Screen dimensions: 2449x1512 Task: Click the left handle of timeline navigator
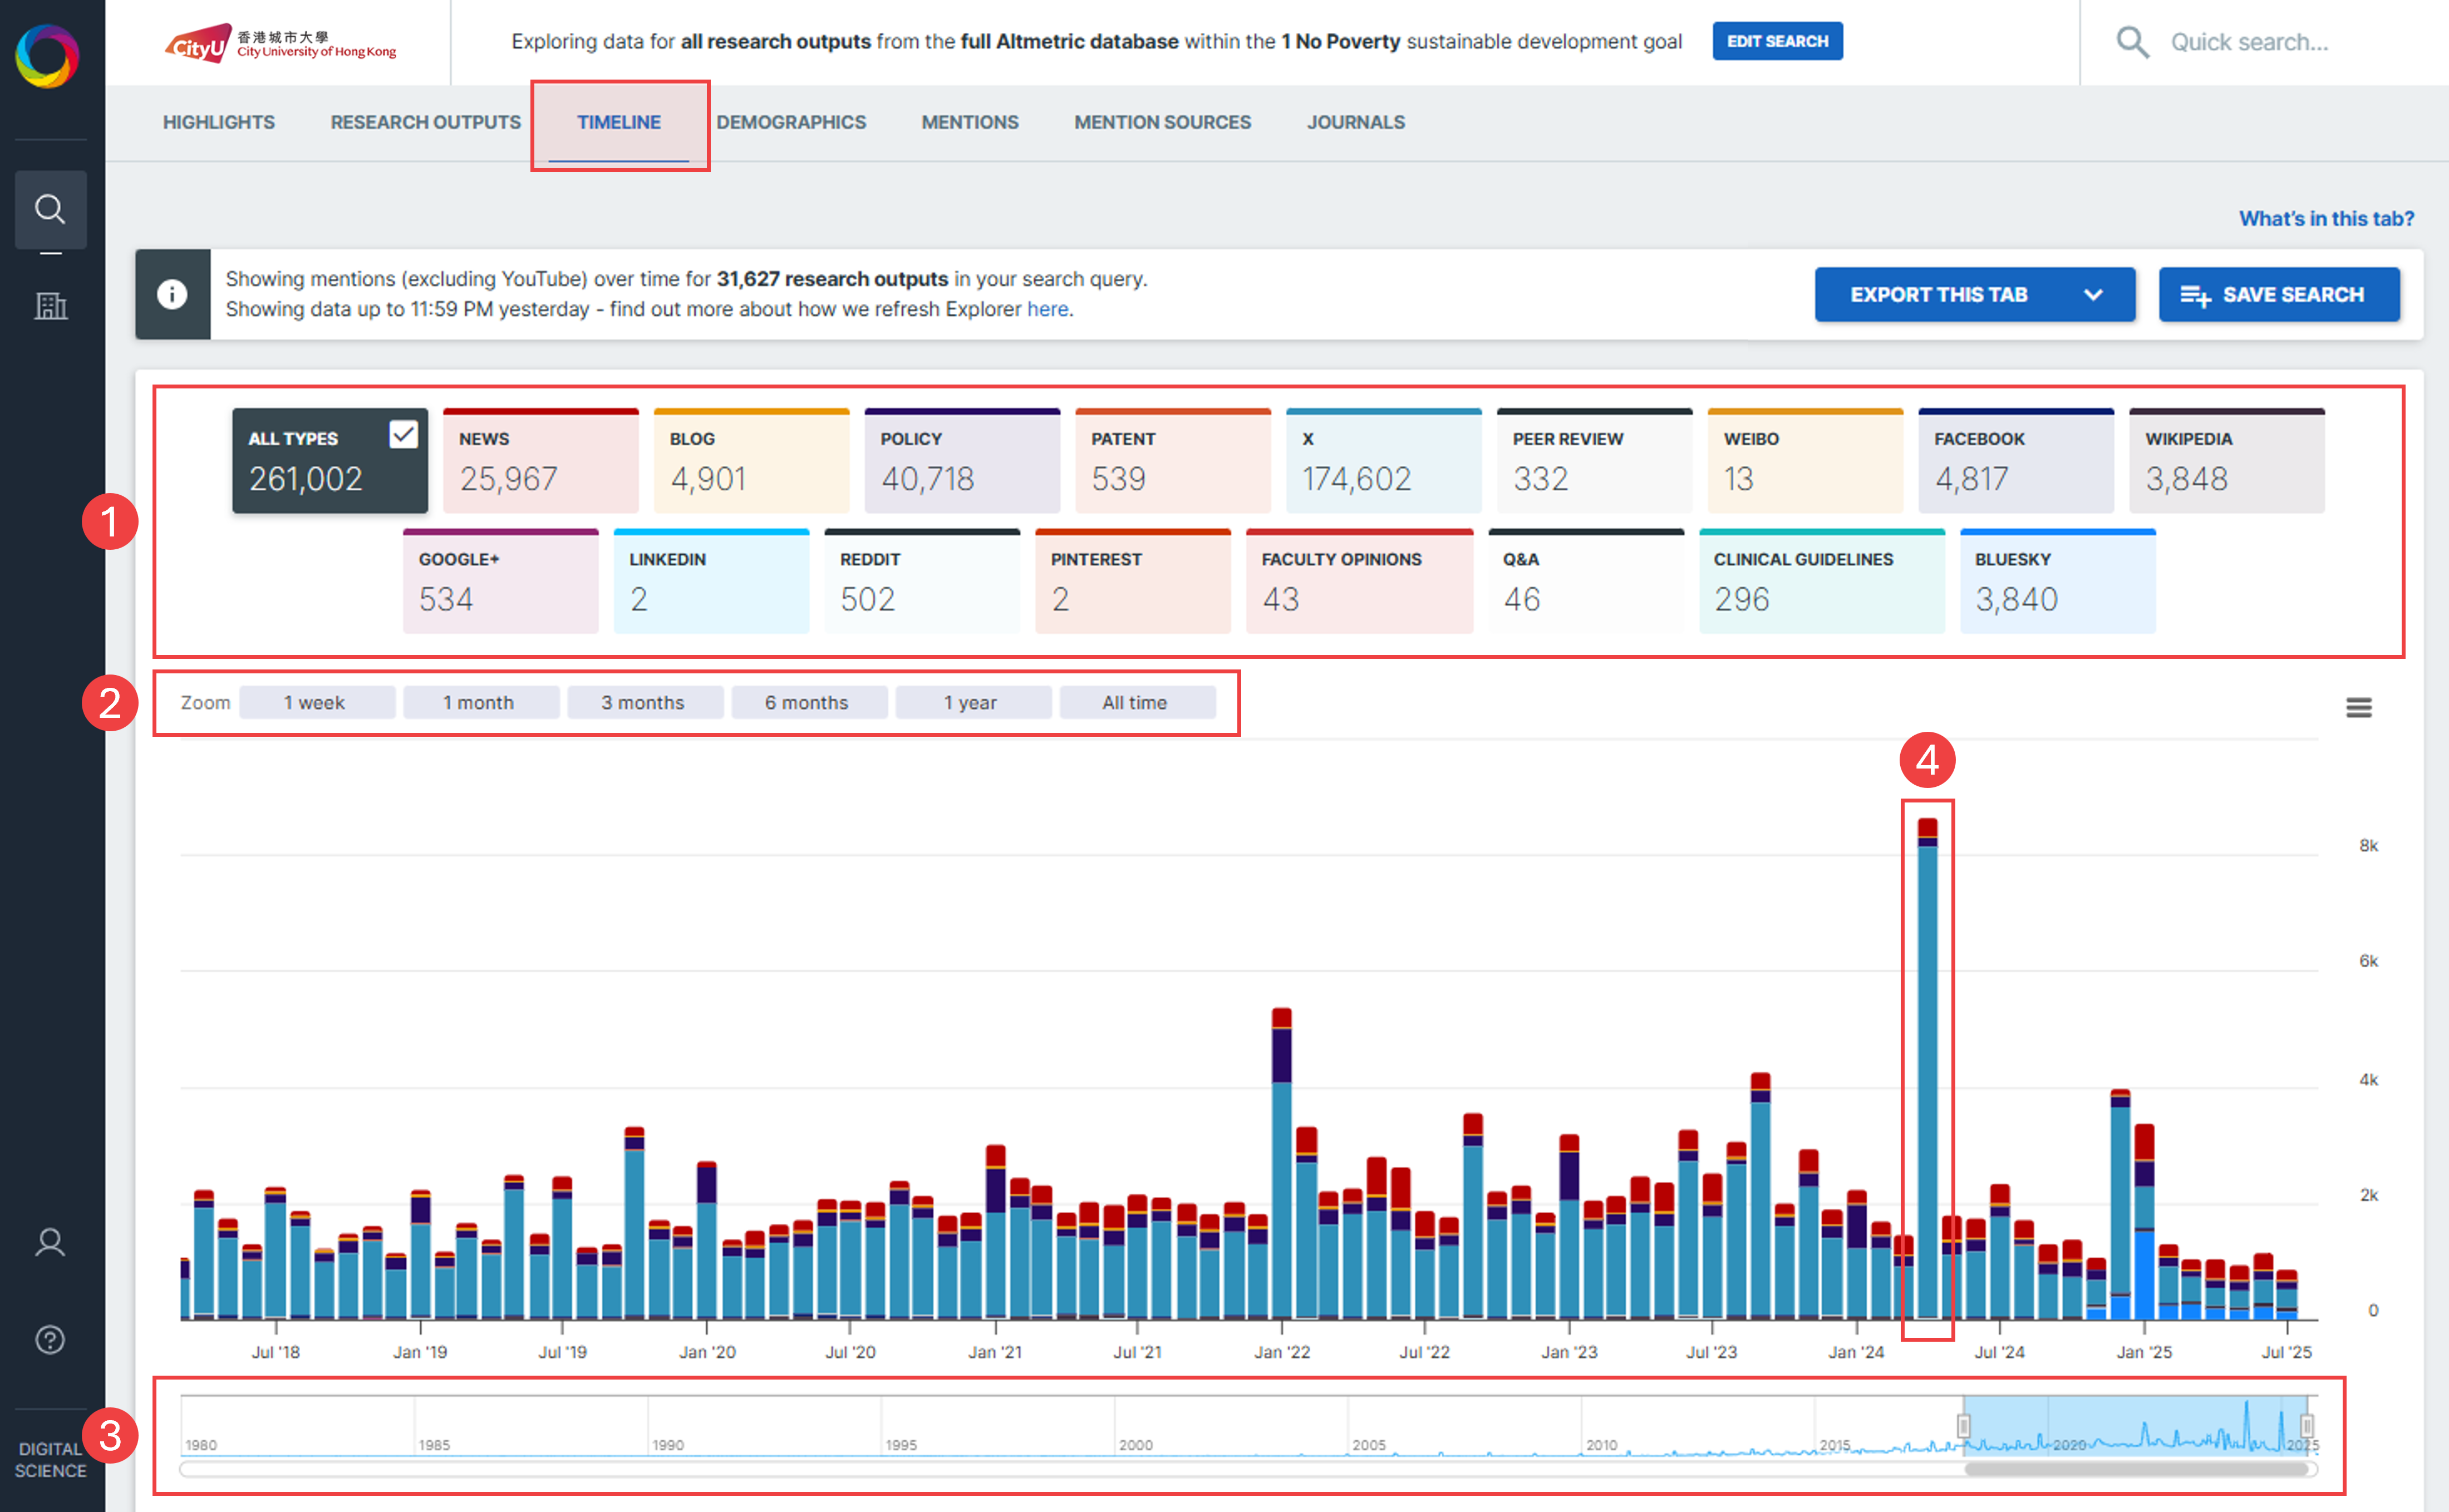(x=1963, y=1425)
